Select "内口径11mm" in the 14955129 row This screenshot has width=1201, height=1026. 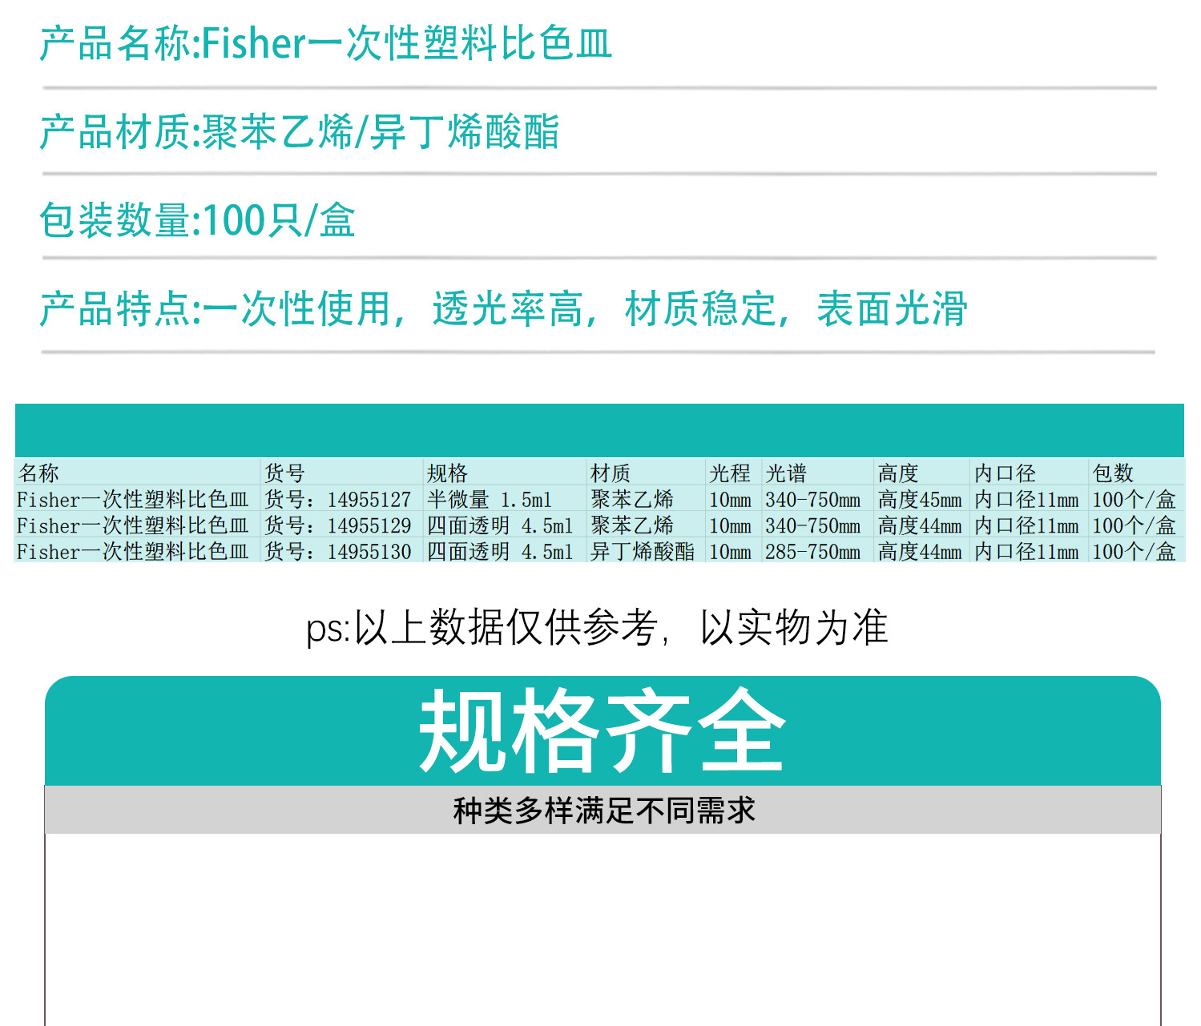[1026, 525]
